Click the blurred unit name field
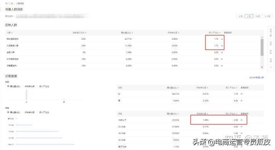The height and width of the screenshot is (150, 275). click(x=52, y=16)
